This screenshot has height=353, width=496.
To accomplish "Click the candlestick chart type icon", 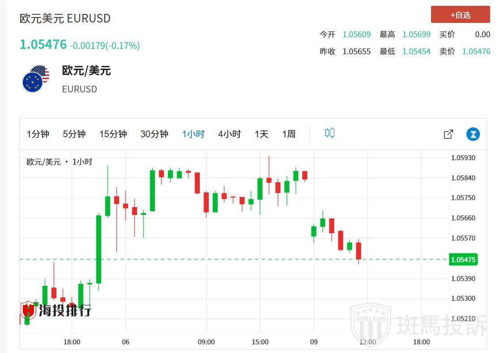I will [330, 133].
